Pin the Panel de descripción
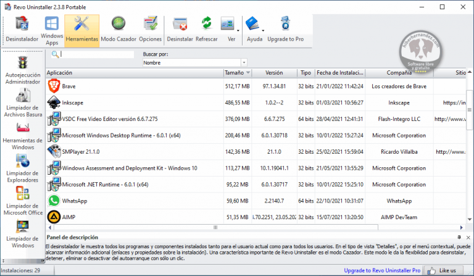 (459, 237)
